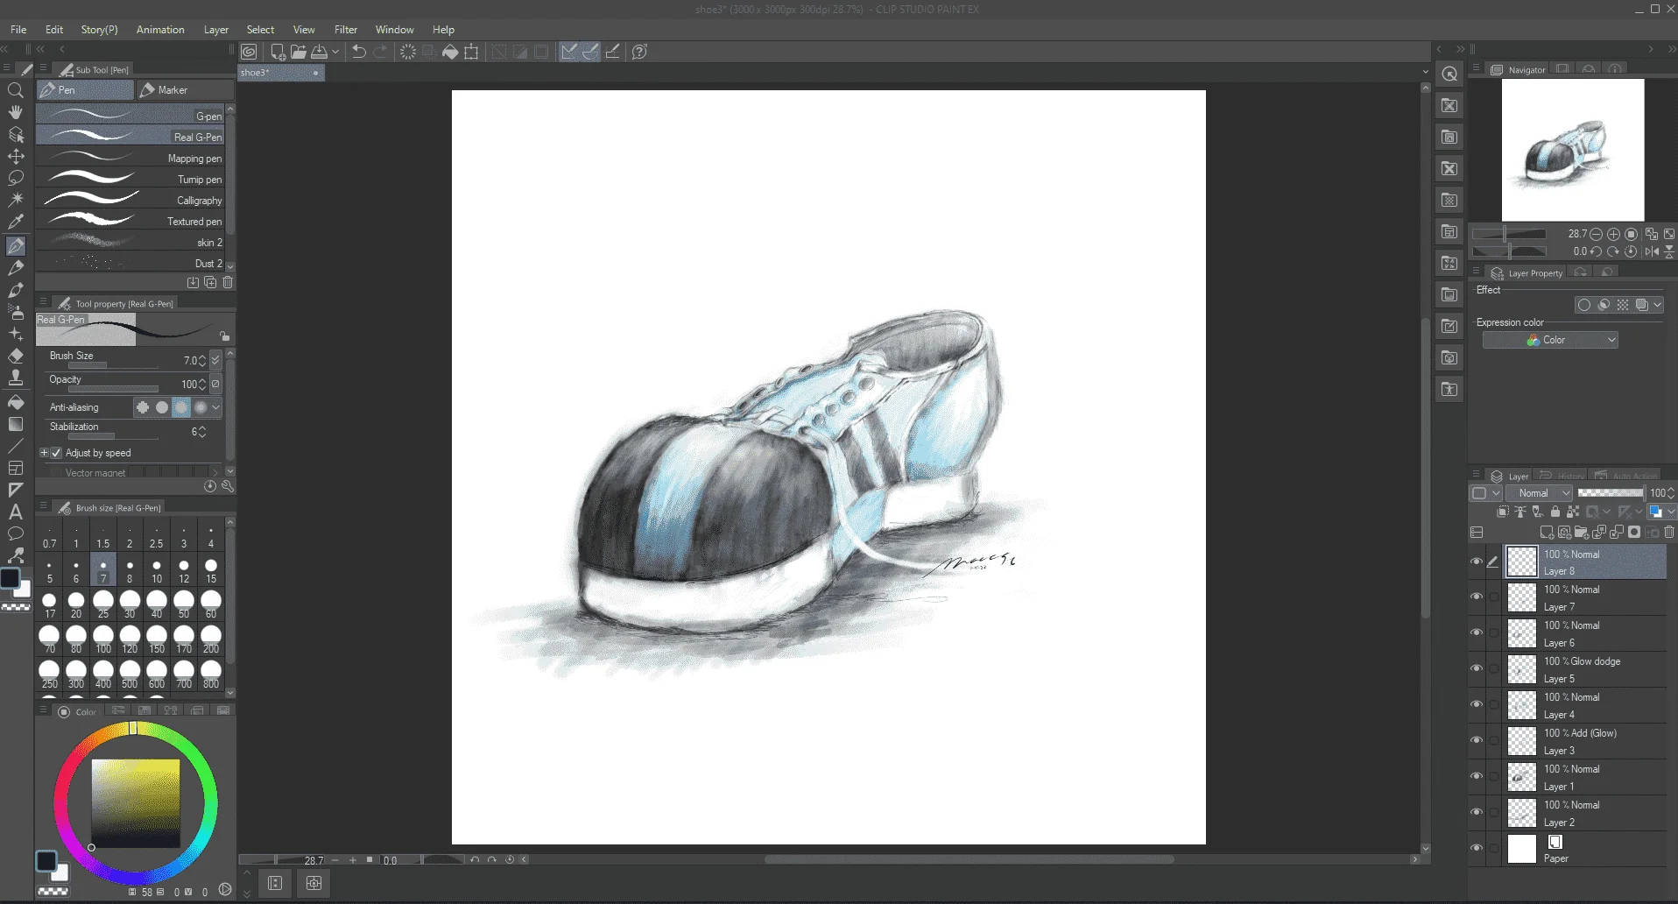Expand Adjust by speed plus expander
The height and width of the screenshot is (904, 1678).
pyautogui.click(x=44, y=453)
